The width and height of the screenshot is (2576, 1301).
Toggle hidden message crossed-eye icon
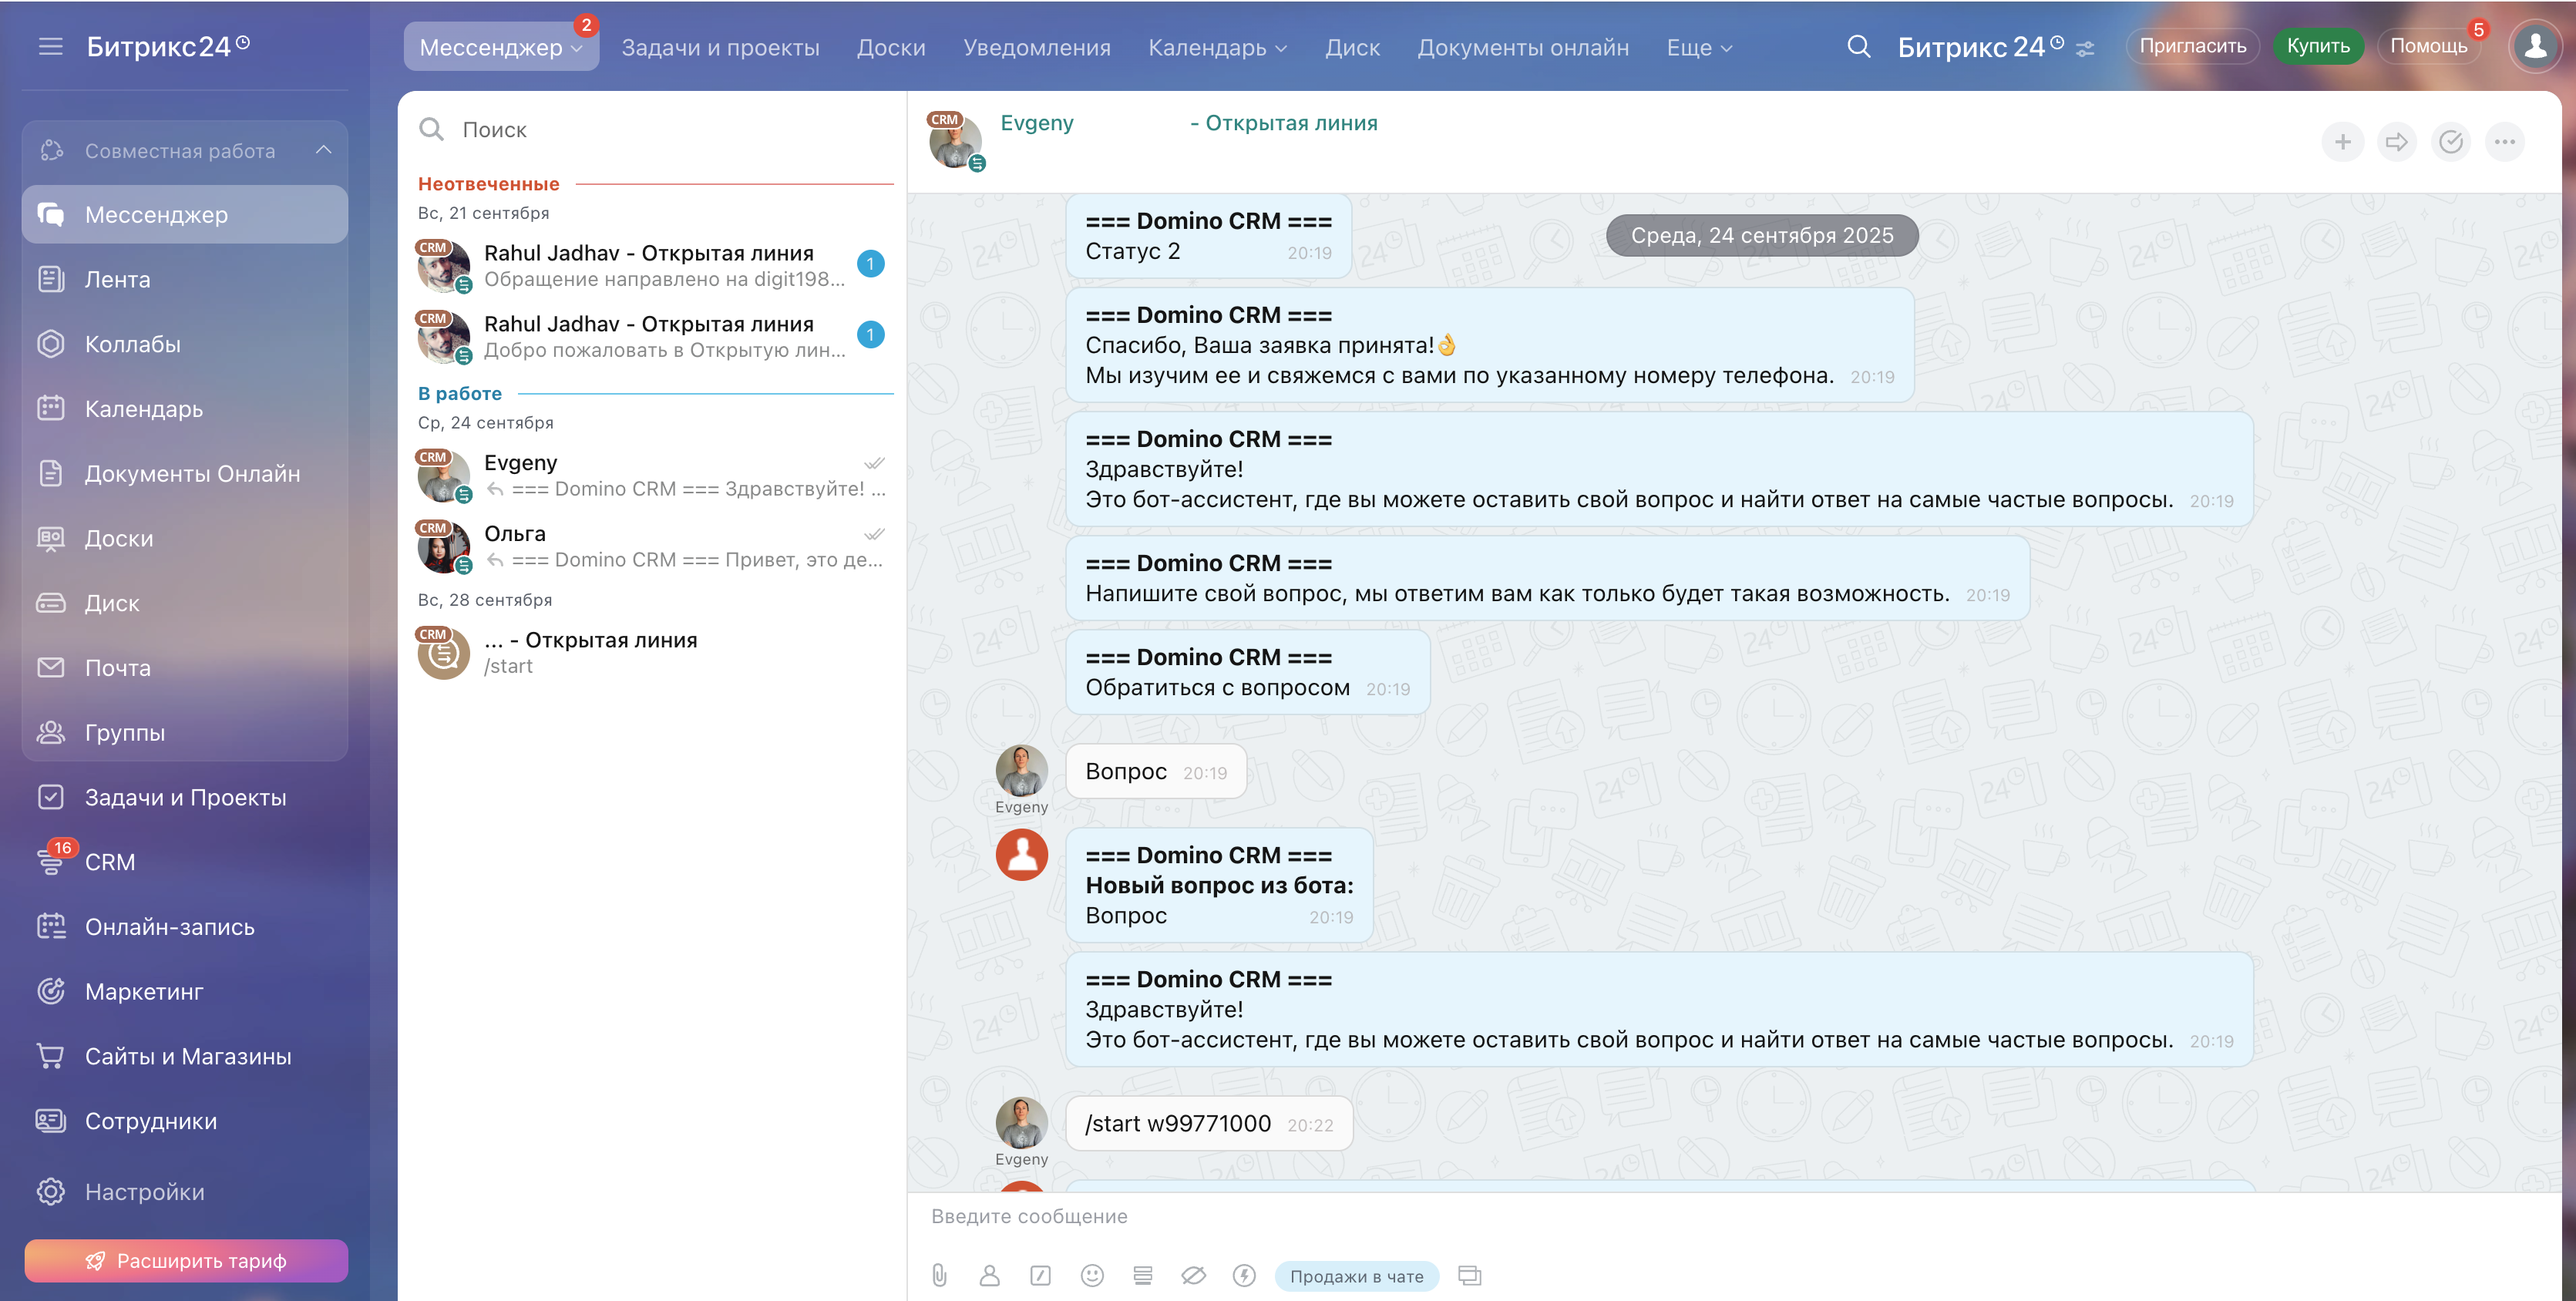[1193, 1275]
